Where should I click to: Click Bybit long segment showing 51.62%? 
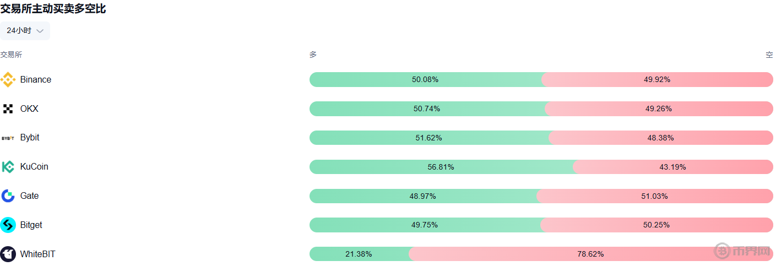coord(428,138)
